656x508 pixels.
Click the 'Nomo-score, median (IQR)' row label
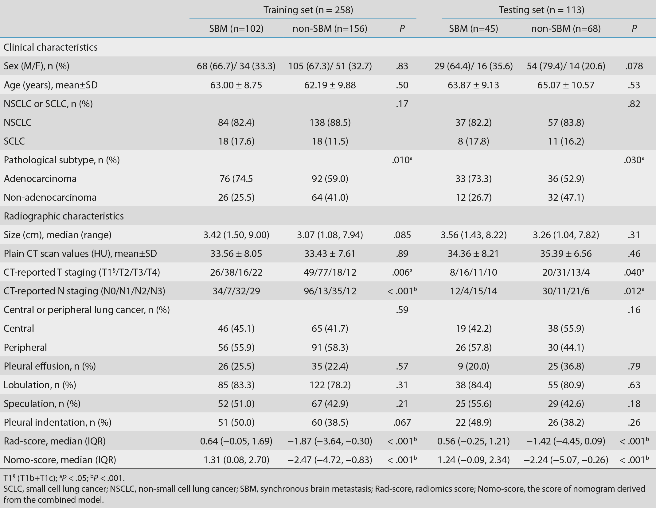click(x=60, y=460)
